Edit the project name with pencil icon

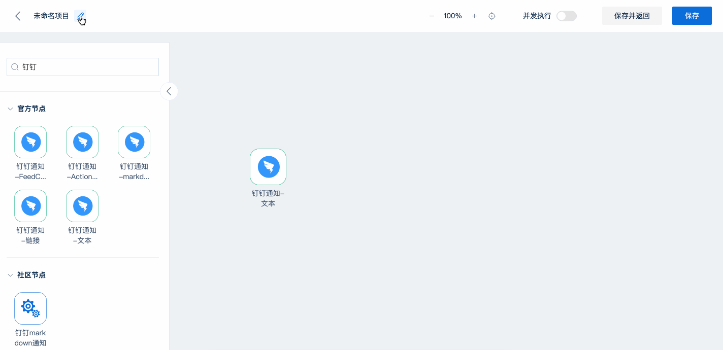click(x=80, y=16)
